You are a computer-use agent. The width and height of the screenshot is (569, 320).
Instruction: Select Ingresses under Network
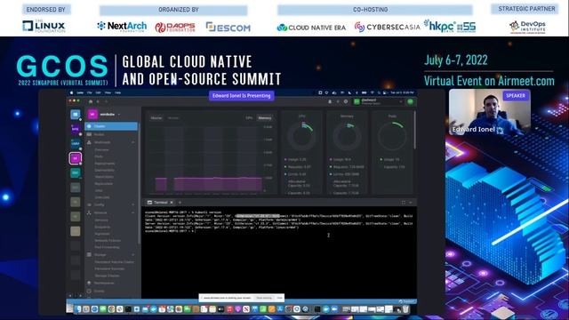[102, 234]
